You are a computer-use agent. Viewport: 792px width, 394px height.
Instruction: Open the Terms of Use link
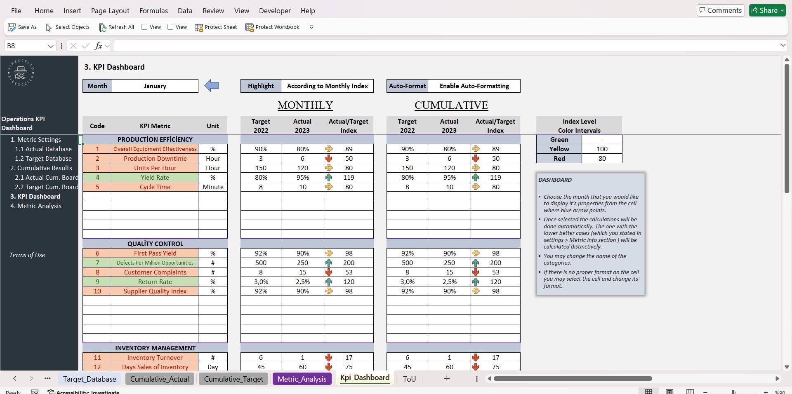click(x=27, y=255)
